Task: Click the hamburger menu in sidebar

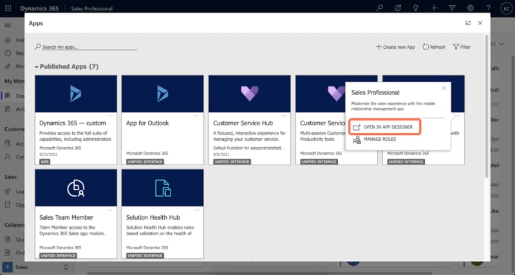Action: click(x=8, y=25)
